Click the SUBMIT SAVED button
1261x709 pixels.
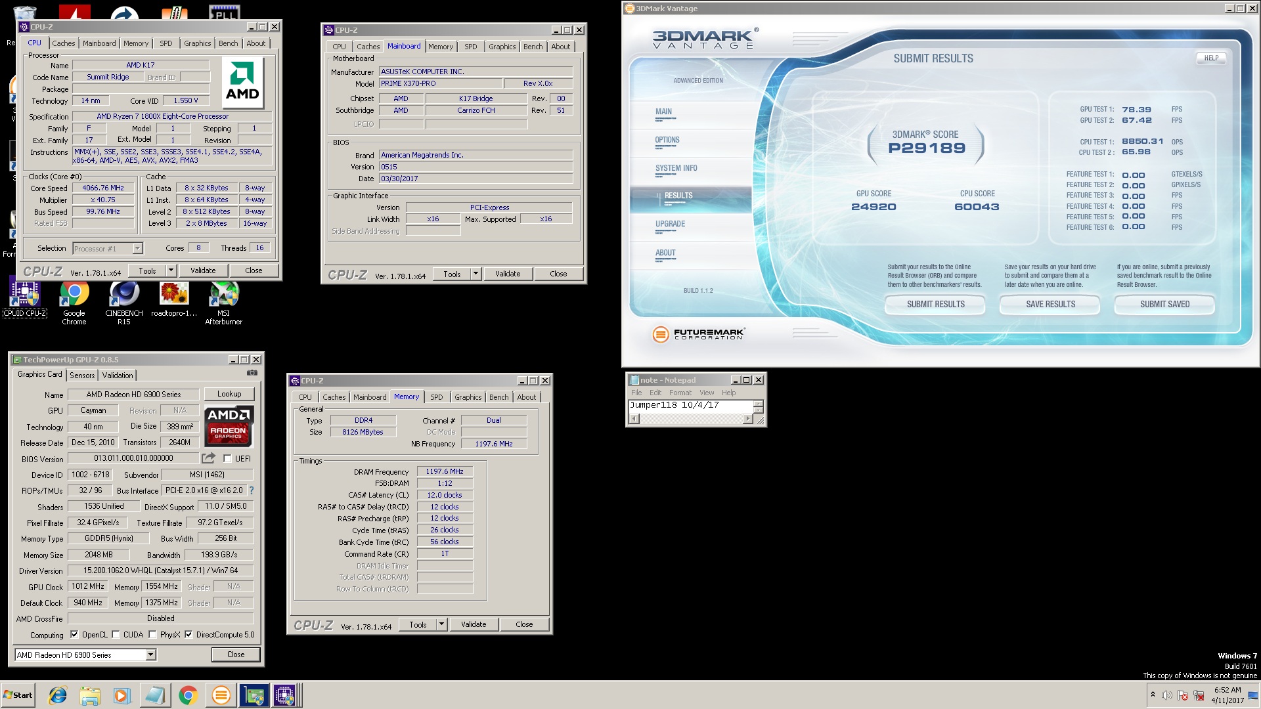pos(1164,305)
